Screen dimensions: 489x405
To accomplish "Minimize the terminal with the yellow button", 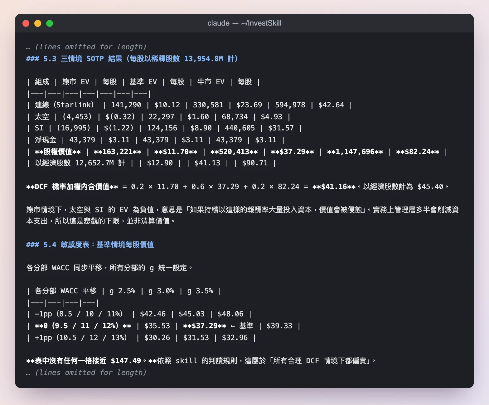I will click(38, 23).
